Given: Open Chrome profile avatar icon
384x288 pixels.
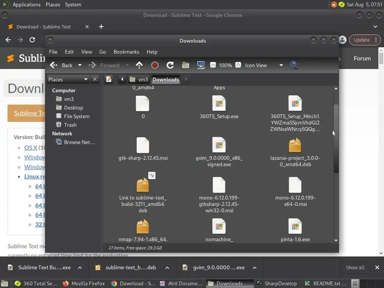Looking at the screenshot, I should click(343, 40).
